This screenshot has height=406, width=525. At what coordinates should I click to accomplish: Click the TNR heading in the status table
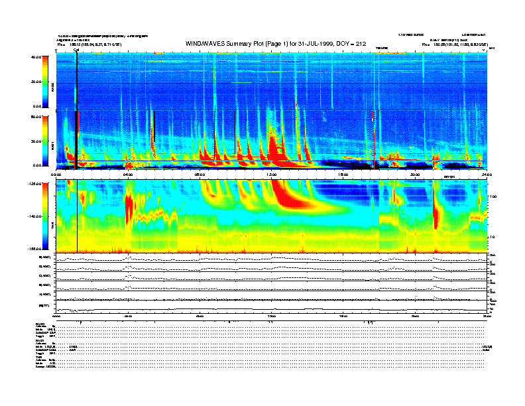pos(38,357)
